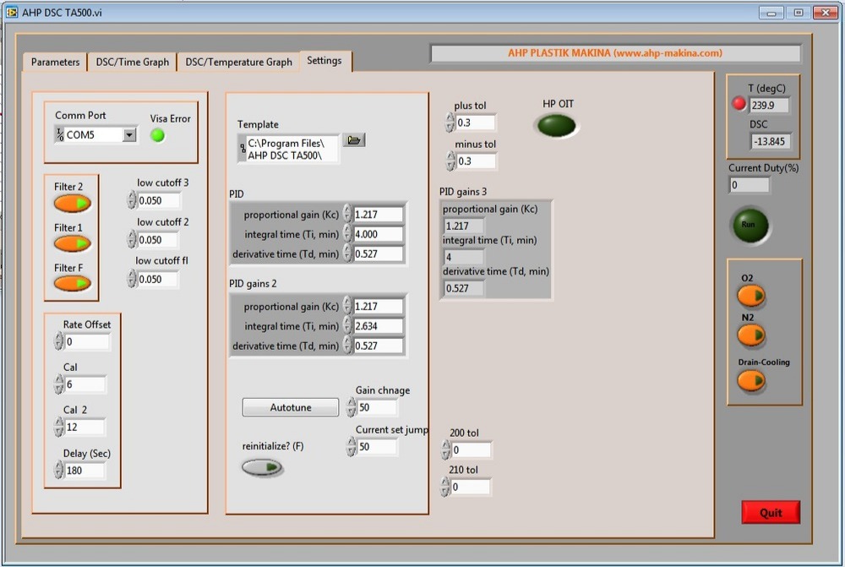
Task: Switch to the Parameters tab
Action: [55, 62]
